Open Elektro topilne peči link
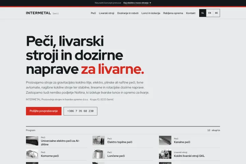246x164 pixels. (x=123, y=141)
